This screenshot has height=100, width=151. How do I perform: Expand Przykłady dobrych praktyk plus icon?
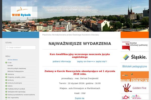(6, 89)
